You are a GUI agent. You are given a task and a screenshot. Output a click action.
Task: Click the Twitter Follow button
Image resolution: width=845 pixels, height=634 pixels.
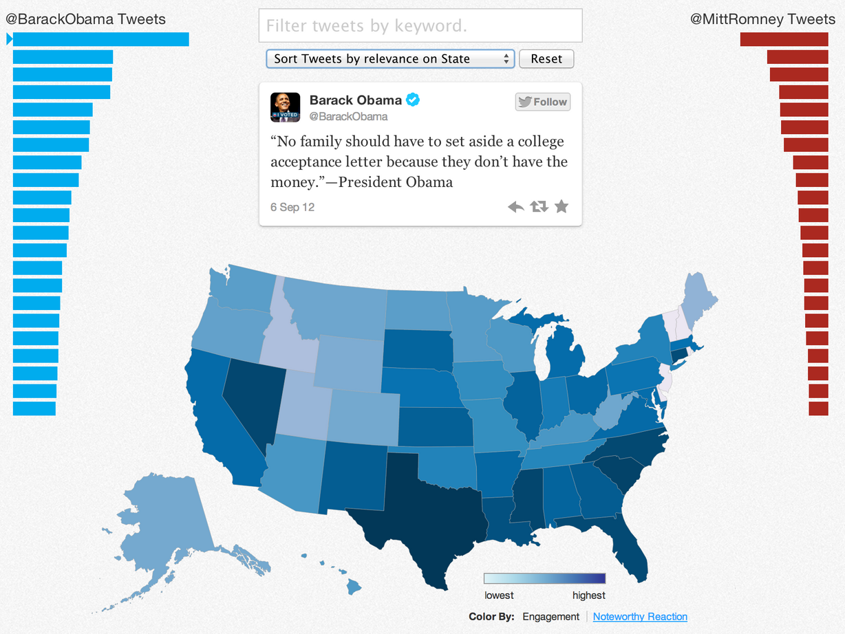tap(543, 102)
